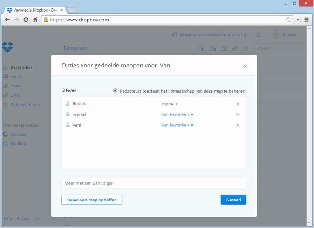Open the Chrome hamburger menu

[x=307, y=20]
